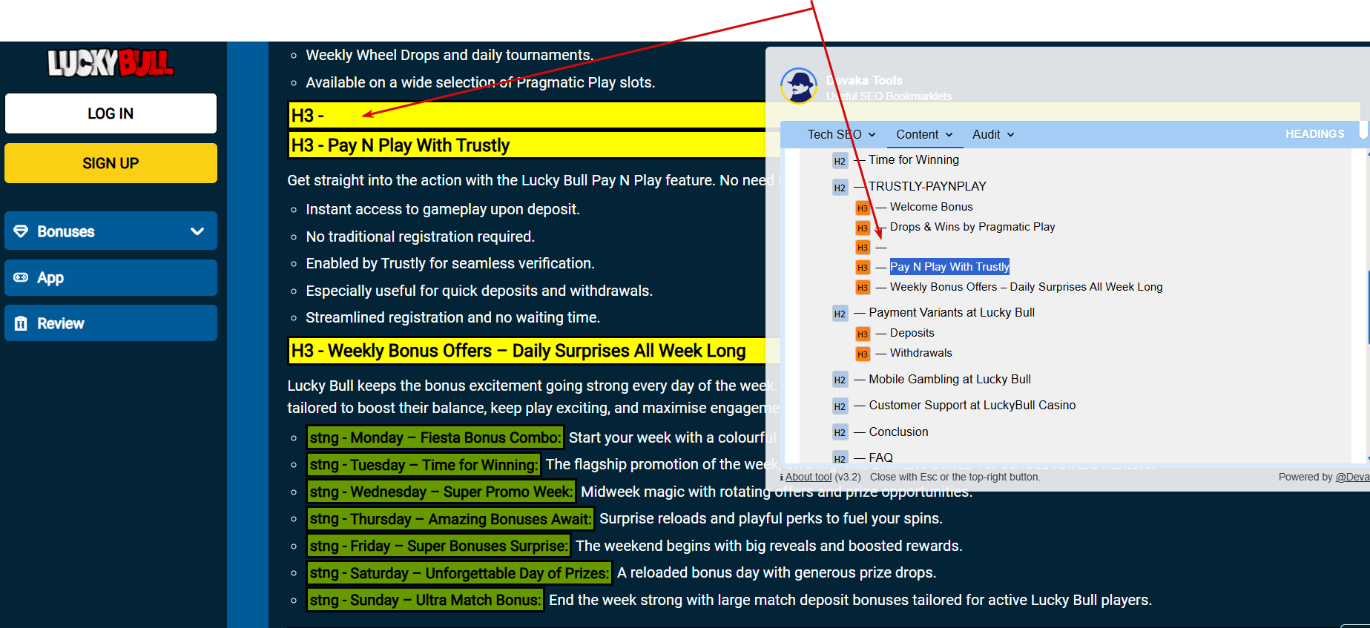Select Conclusion heading entry
Viewport: 1370px width, 628px height.
[898, 432]
